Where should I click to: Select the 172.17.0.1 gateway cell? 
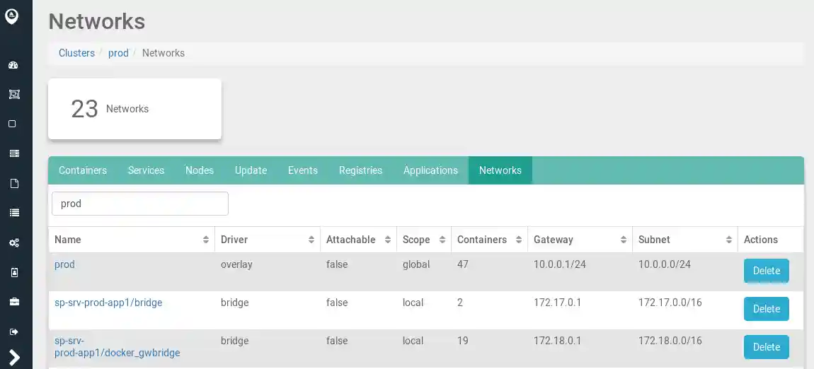coord(557,303)
